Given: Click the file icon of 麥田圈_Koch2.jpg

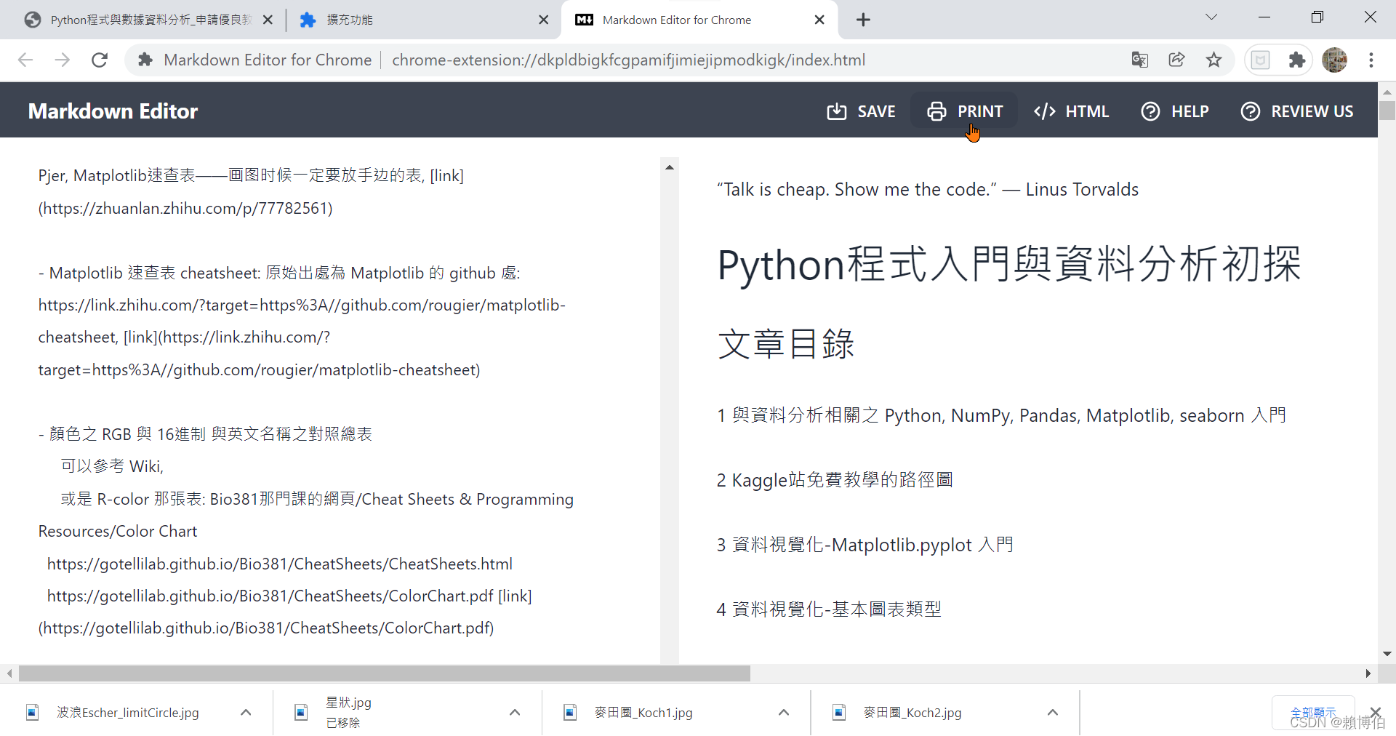Looking at the screenshot, I should 839,712.
